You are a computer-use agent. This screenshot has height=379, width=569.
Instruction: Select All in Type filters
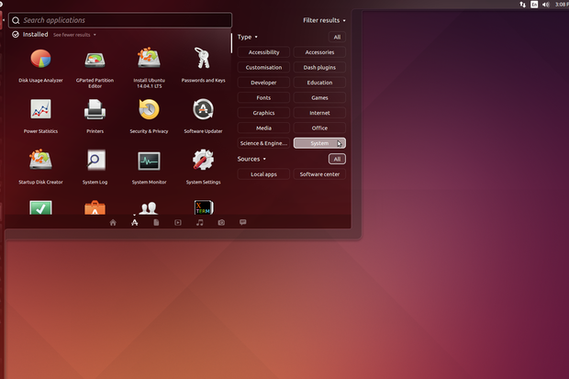pos(337,37)
